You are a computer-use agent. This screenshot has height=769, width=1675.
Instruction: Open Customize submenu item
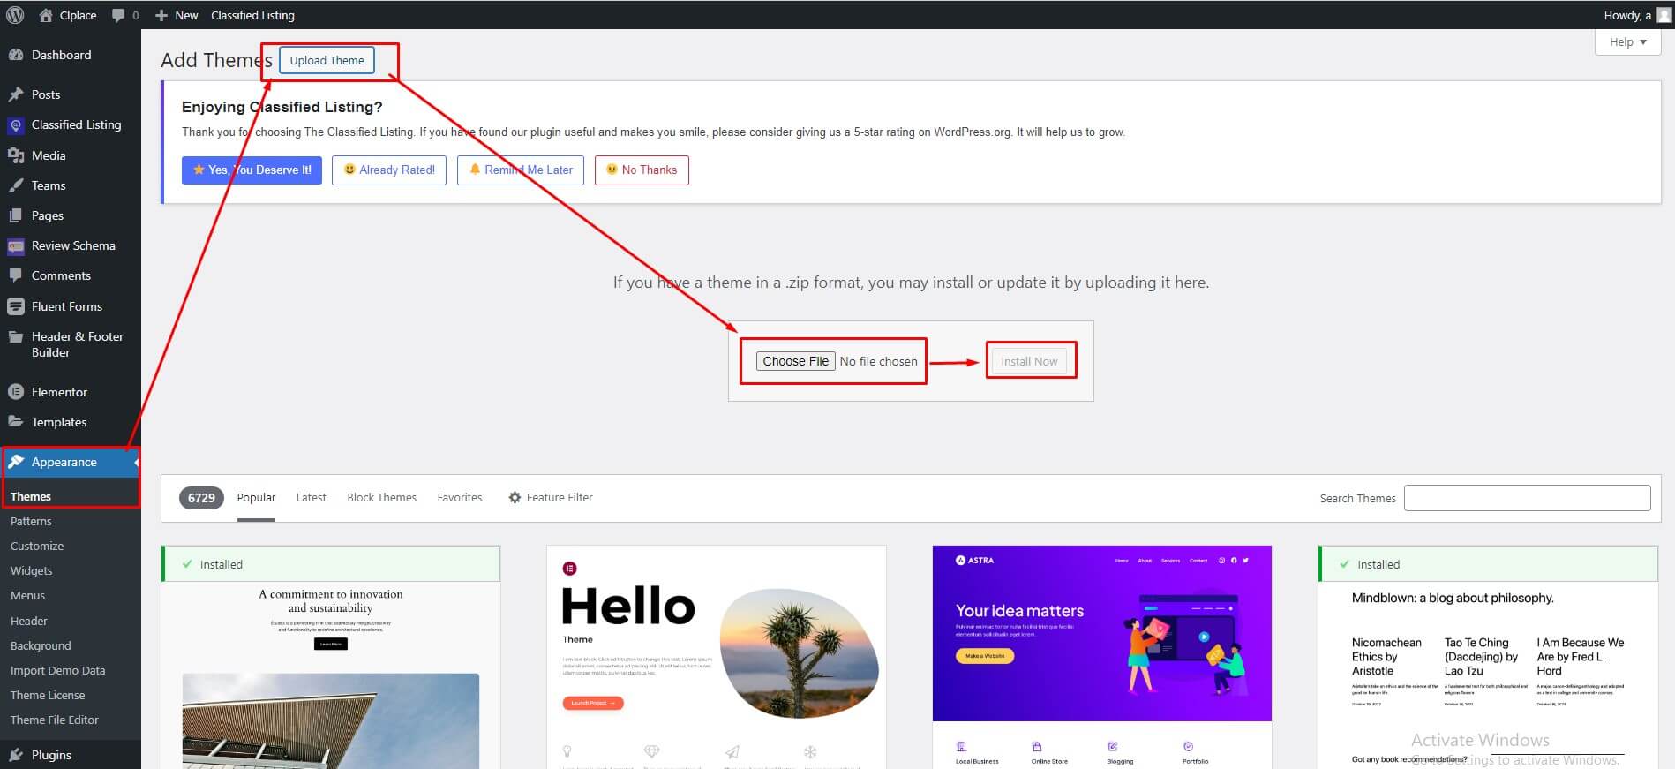click(37, 546)
